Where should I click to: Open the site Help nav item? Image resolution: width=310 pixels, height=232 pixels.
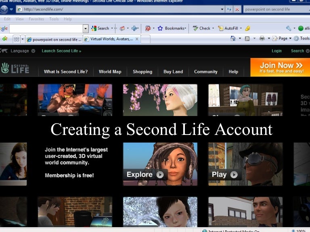tap(233, 72)
